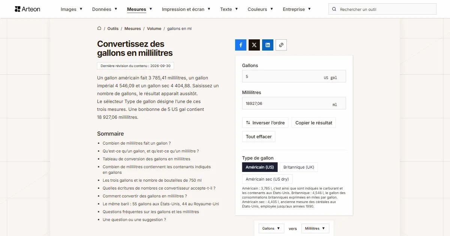Expand the Images menu
Viewport: 450px width, 236px height.
71,9
